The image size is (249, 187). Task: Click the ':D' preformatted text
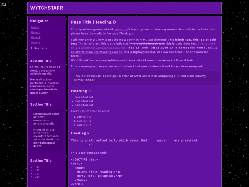pyautogui.click(x=91, y=145)
